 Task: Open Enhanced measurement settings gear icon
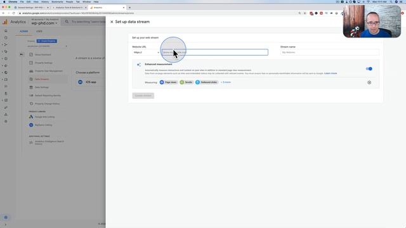369,82
